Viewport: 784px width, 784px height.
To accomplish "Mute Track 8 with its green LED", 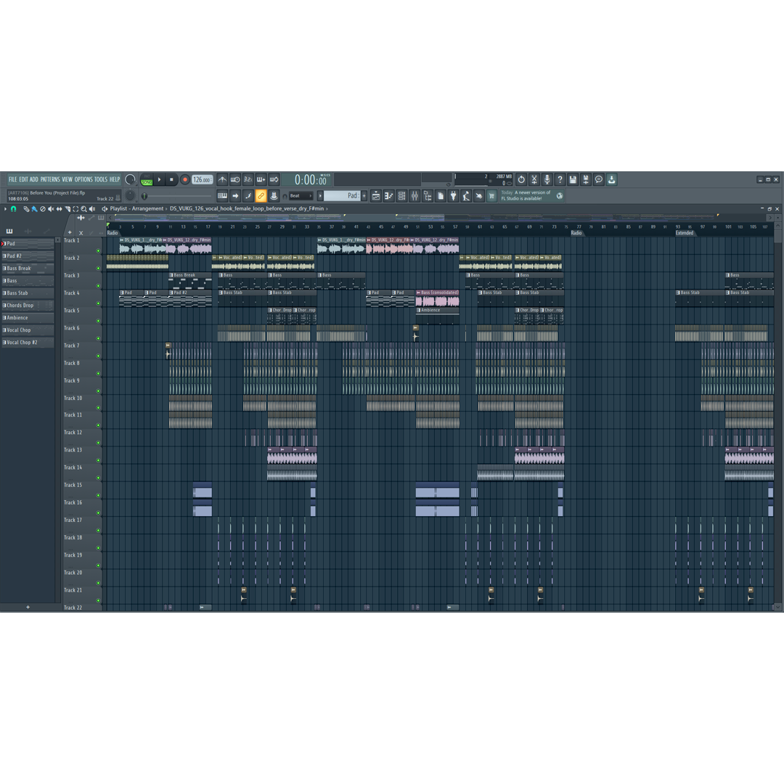I will (99, 374).
